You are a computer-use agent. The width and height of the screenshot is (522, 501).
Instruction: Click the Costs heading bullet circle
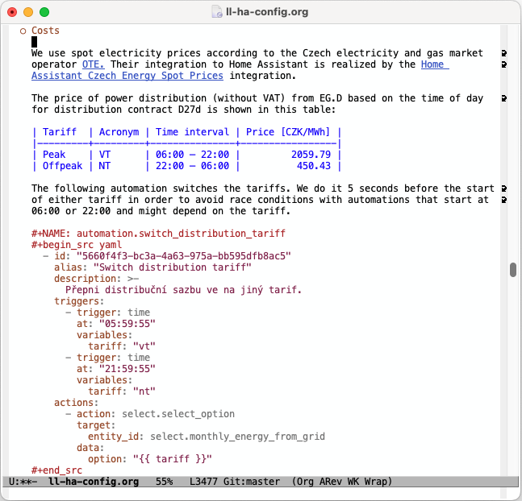23,31
